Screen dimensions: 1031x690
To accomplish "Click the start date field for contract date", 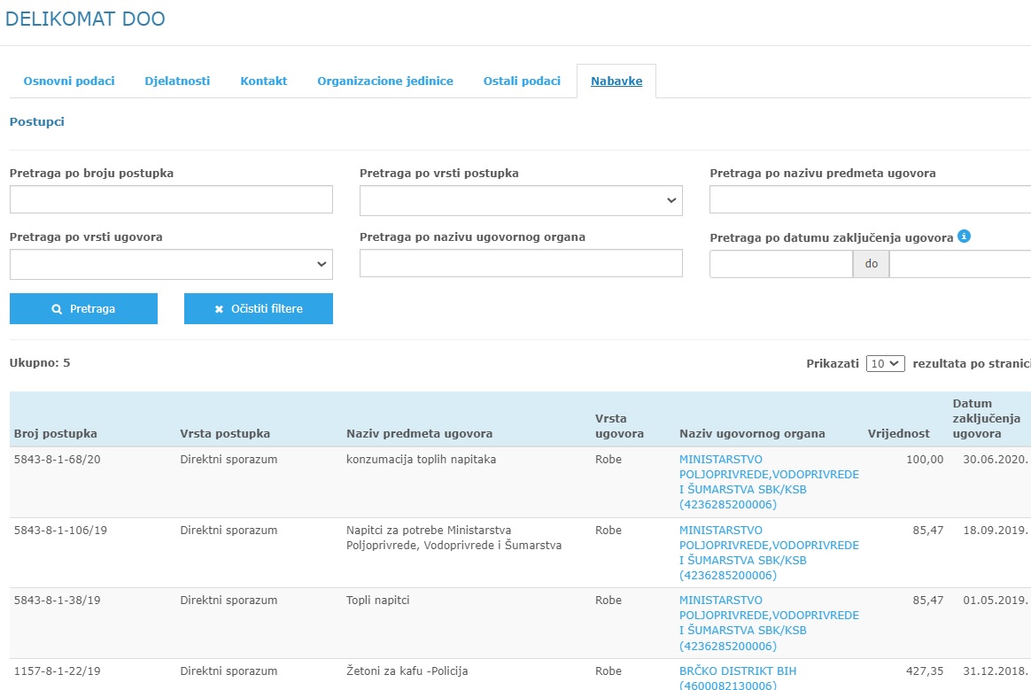I will (780, 265).
